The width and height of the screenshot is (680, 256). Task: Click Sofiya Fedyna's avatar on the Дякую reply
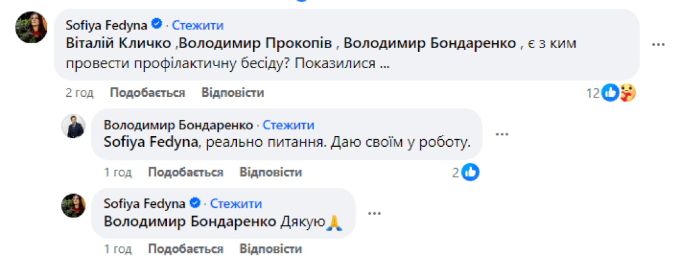pos(72,205)
